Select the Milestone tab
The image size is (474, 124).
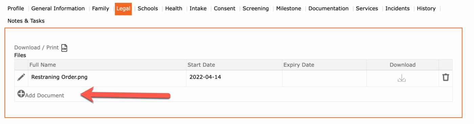pos(288,8)
